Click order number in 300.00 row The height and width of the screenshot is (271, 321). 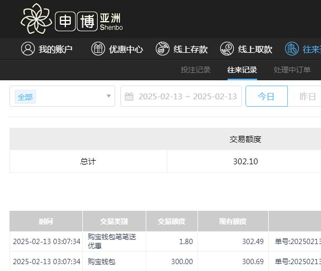tap(298, 261)
